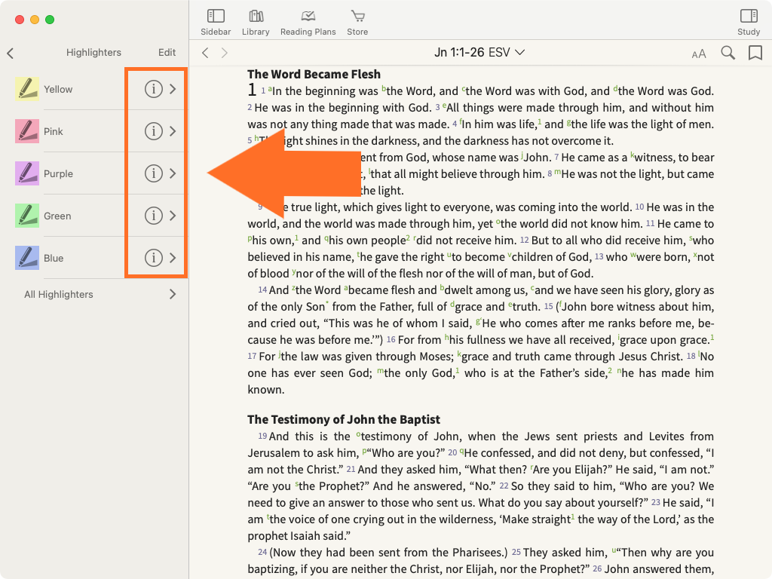Expand the Pink highlighter chevron

[173, 131]
